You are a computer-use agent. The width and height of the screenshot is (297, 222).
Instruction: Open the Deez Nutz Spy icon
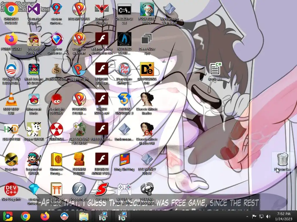147,44
